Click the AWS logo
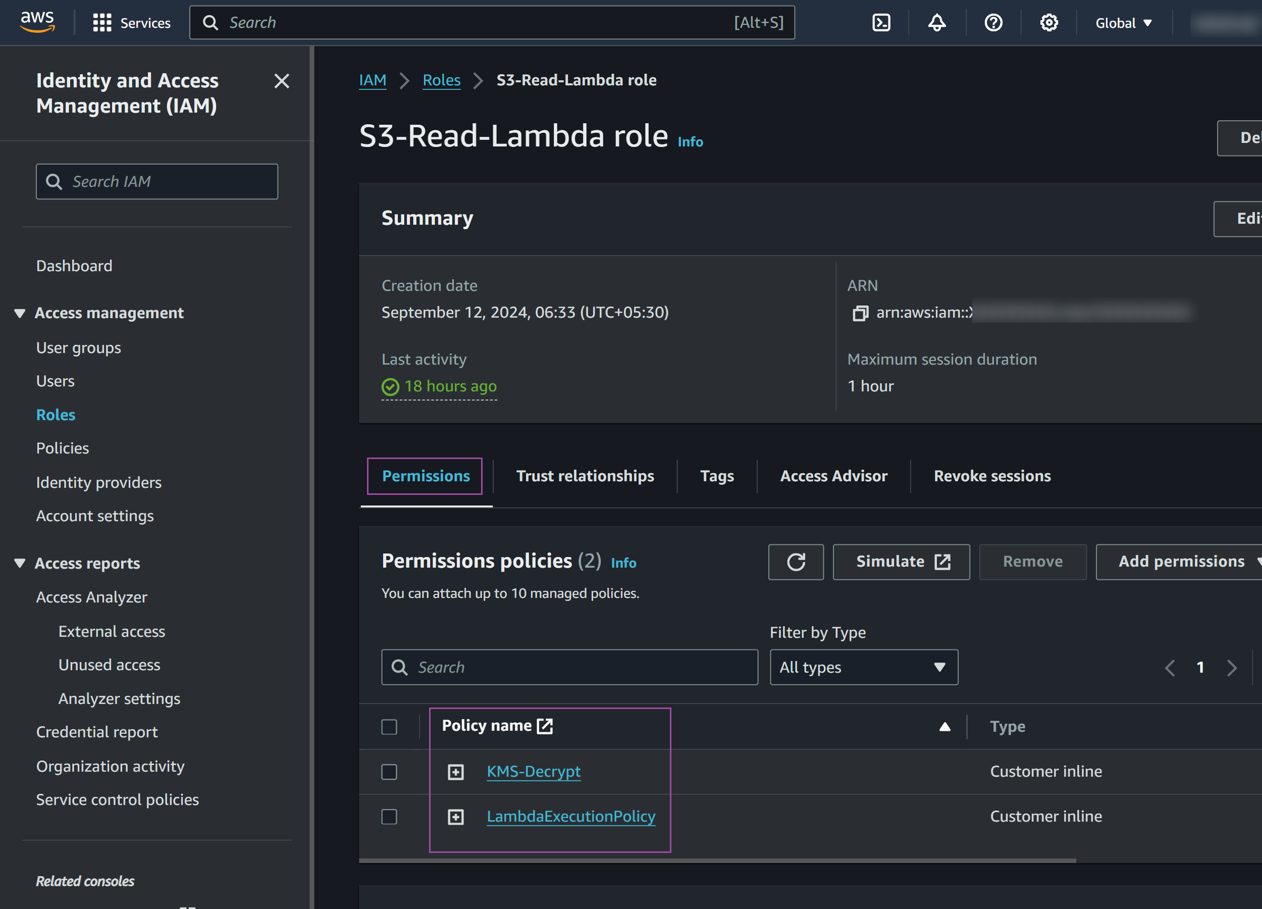Viewport: 1262px width, 909px height. 37,22
